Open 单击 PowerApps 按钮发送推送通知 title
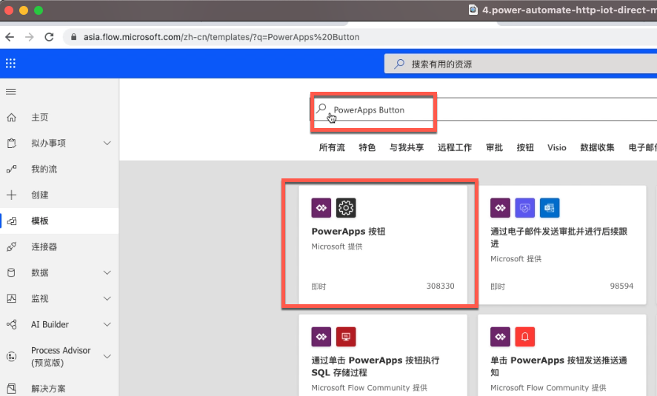Screen dimensions: 657x396 tap(558, 366)
